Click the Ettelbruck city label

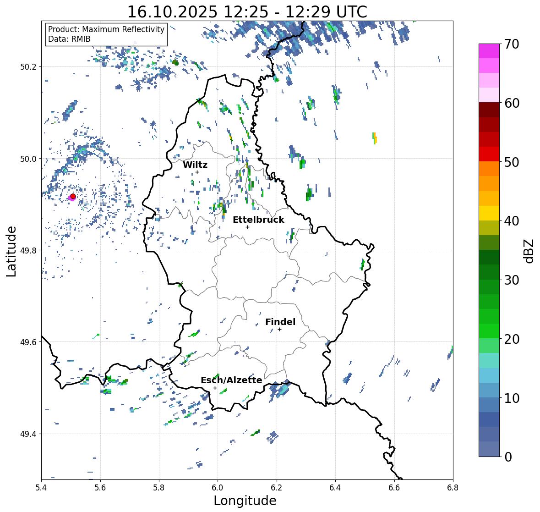pyautogui.click(x=258, y=220)
